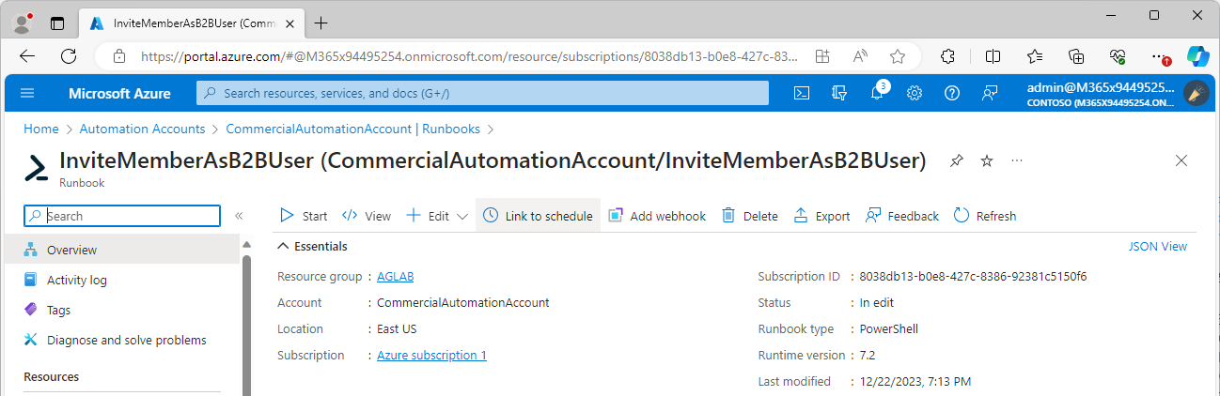Screen dimensions: 1220x396
Task: Collapse the Essentials section
Action: click(282, 246)
